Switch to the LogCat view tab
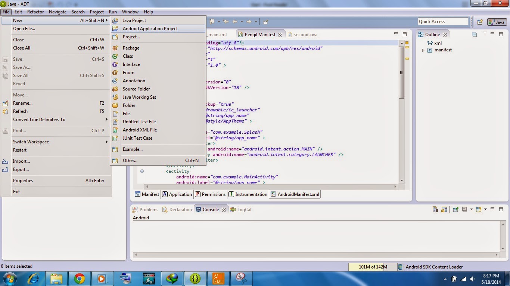The width and height of the screenshot is (510, 286). [x=241, y=210]
